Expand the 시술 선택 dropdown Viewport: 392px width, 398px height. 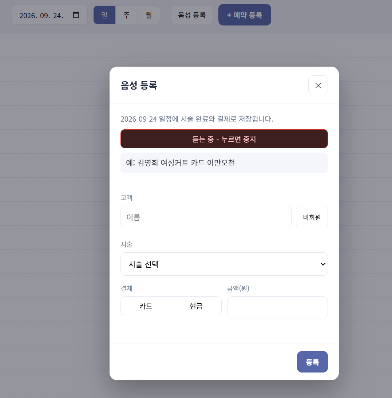[x=224, y=264]
